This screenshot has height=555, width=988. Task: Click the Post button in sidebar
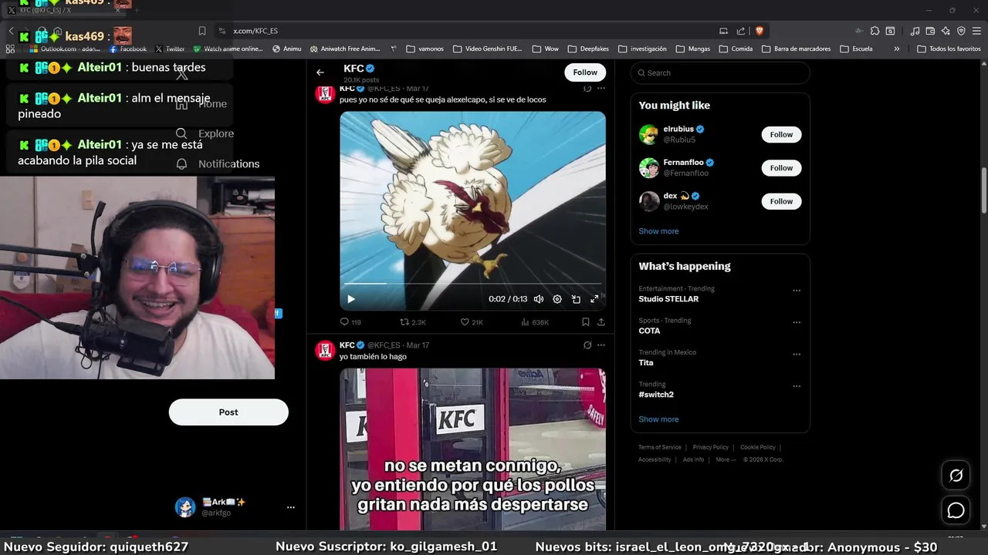tap(228, 412)
